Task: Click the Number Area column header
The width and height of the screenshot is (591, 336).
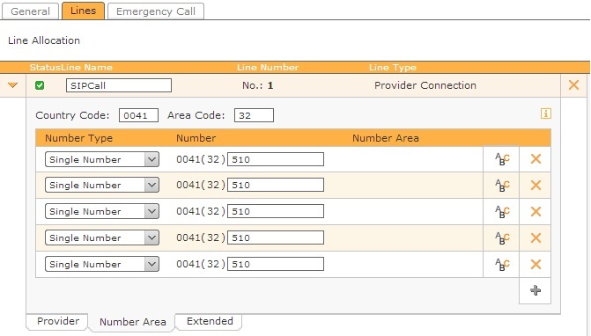Action: tap(386, 138)
